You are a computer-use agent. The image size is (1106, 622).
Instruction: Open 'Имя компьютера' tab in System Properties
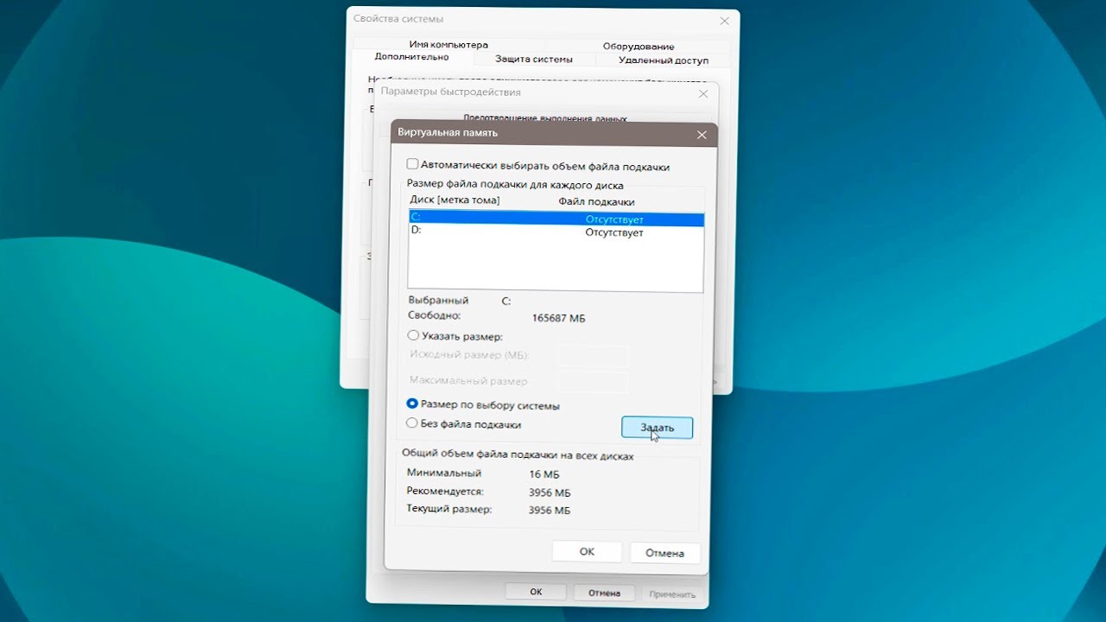click(x=448, y=44)
